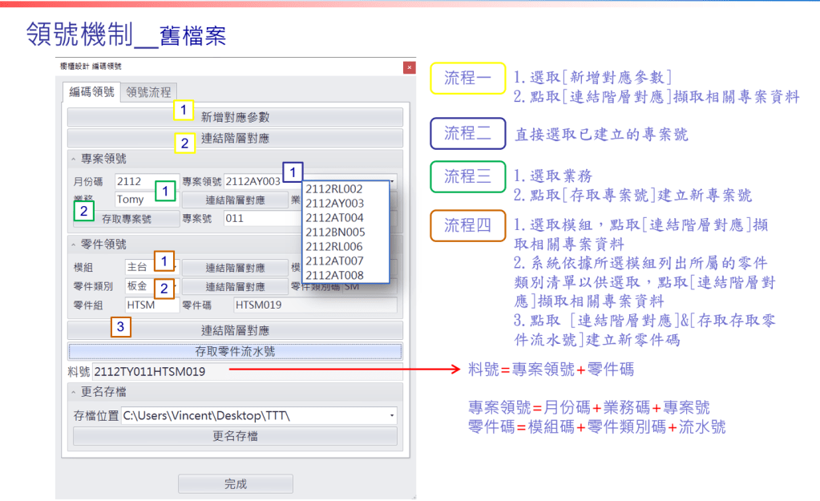This screenshot has width=820, height=501.
Task: Select the 編碼領號 tab
Action: tap(92, 92)
